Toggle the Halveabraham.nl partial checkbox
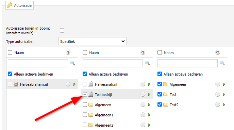Viewport: 234px width, 130px height. 10,84
